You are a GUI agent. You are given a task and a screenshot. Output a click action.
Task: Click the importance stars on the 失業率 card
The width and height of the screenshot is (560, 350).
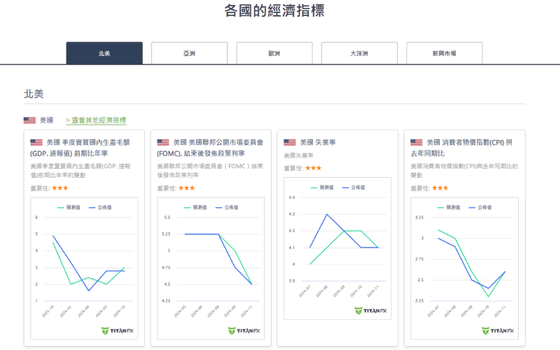tap(313, 168)
